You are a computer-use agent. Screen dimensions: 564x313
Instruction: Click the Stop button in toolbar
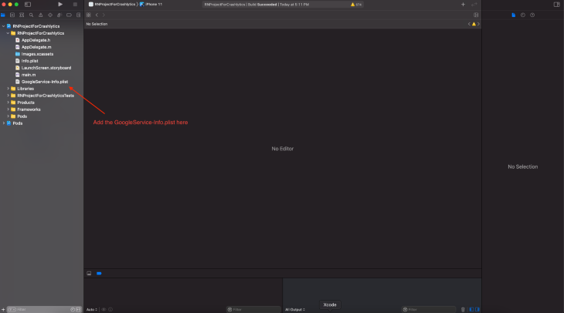[75, 5]
